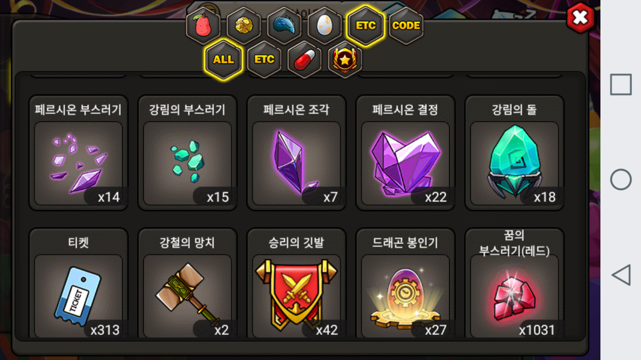The height and width of the screenshot is (360, 641).
Task: Select the blue dragon wing category
Action: click(x=284, y=25)
